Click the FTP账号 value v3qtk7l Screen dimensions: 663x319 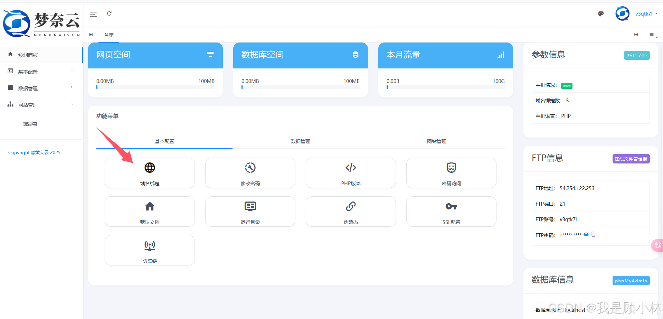point(568,219)
